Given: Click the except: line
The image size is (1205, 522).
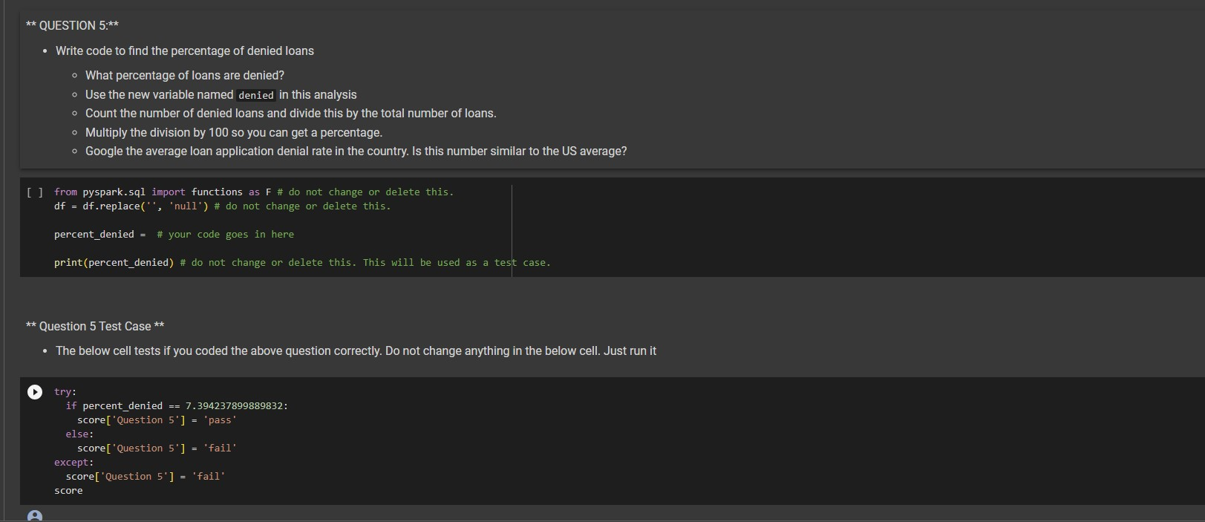Looking at the screenshot, I should (74, 462).
